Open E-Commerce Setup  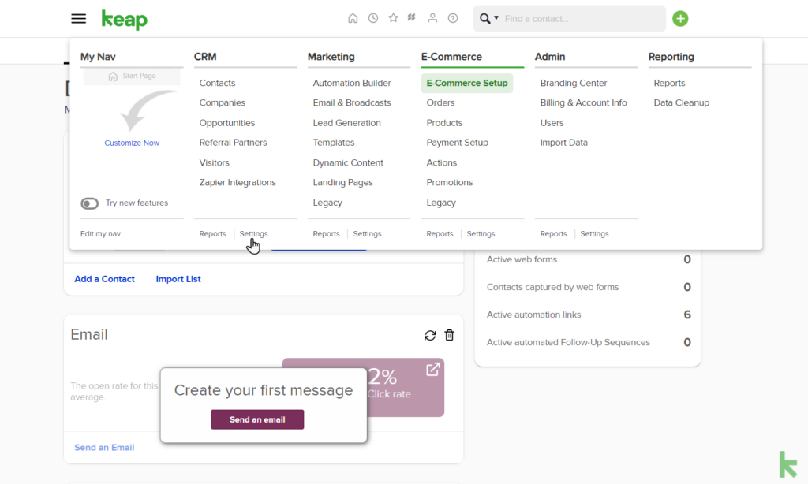click(x=467, y=83)
